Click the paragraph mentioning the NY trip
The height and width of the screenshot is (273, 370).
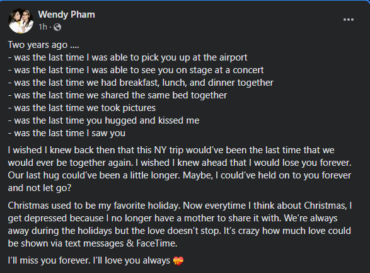click(x=180, y=169)
